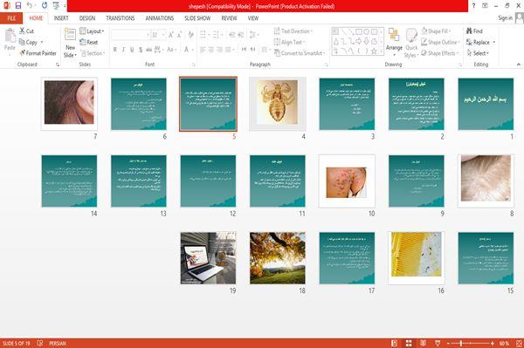524x348 pixels.
Task: Switch to the DESIGN tab
Action: click(87, 18)
